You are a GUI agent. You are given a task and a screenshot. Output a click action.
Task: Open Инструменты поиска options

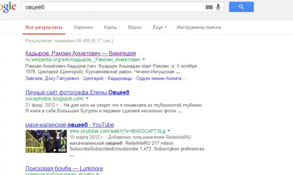coord(199,27)
